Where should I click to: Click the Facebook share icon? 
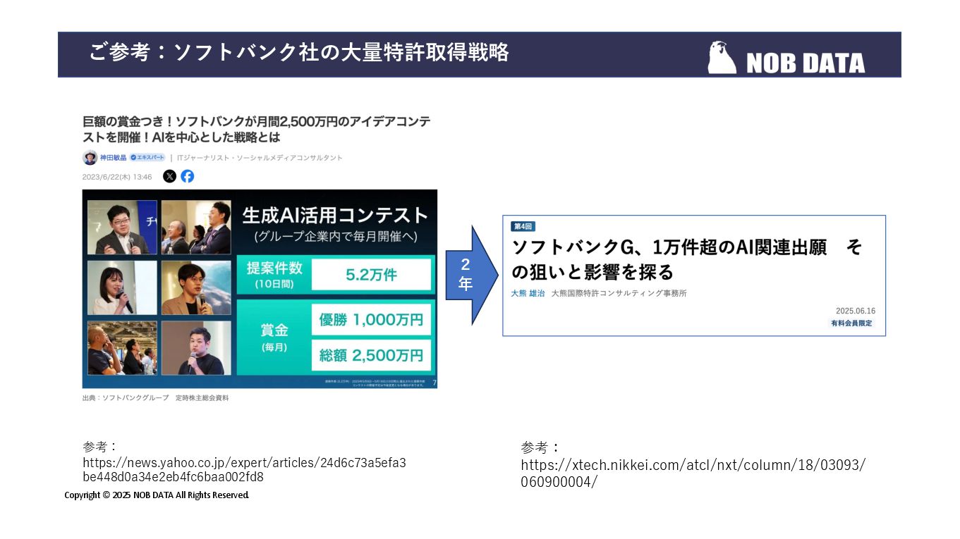click(187, 176)
